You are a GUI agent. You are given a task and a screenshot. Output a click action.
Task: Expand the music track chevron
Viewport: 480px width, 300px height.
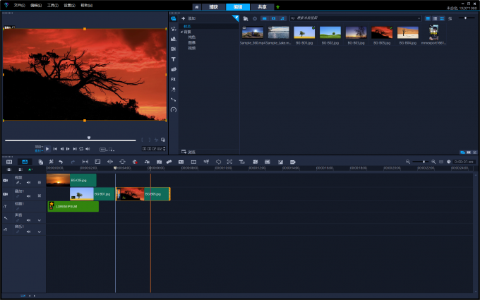pos(39,231)
